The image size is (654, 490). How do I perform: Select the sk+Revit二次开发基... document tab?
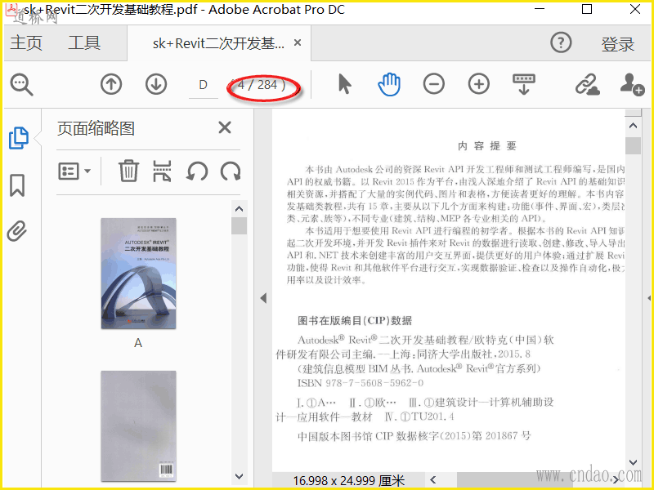point(218,43)
